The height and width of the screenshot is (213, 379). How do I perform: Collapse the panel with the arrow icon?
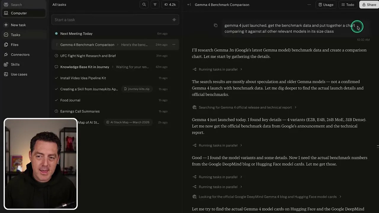coord(189,5)
